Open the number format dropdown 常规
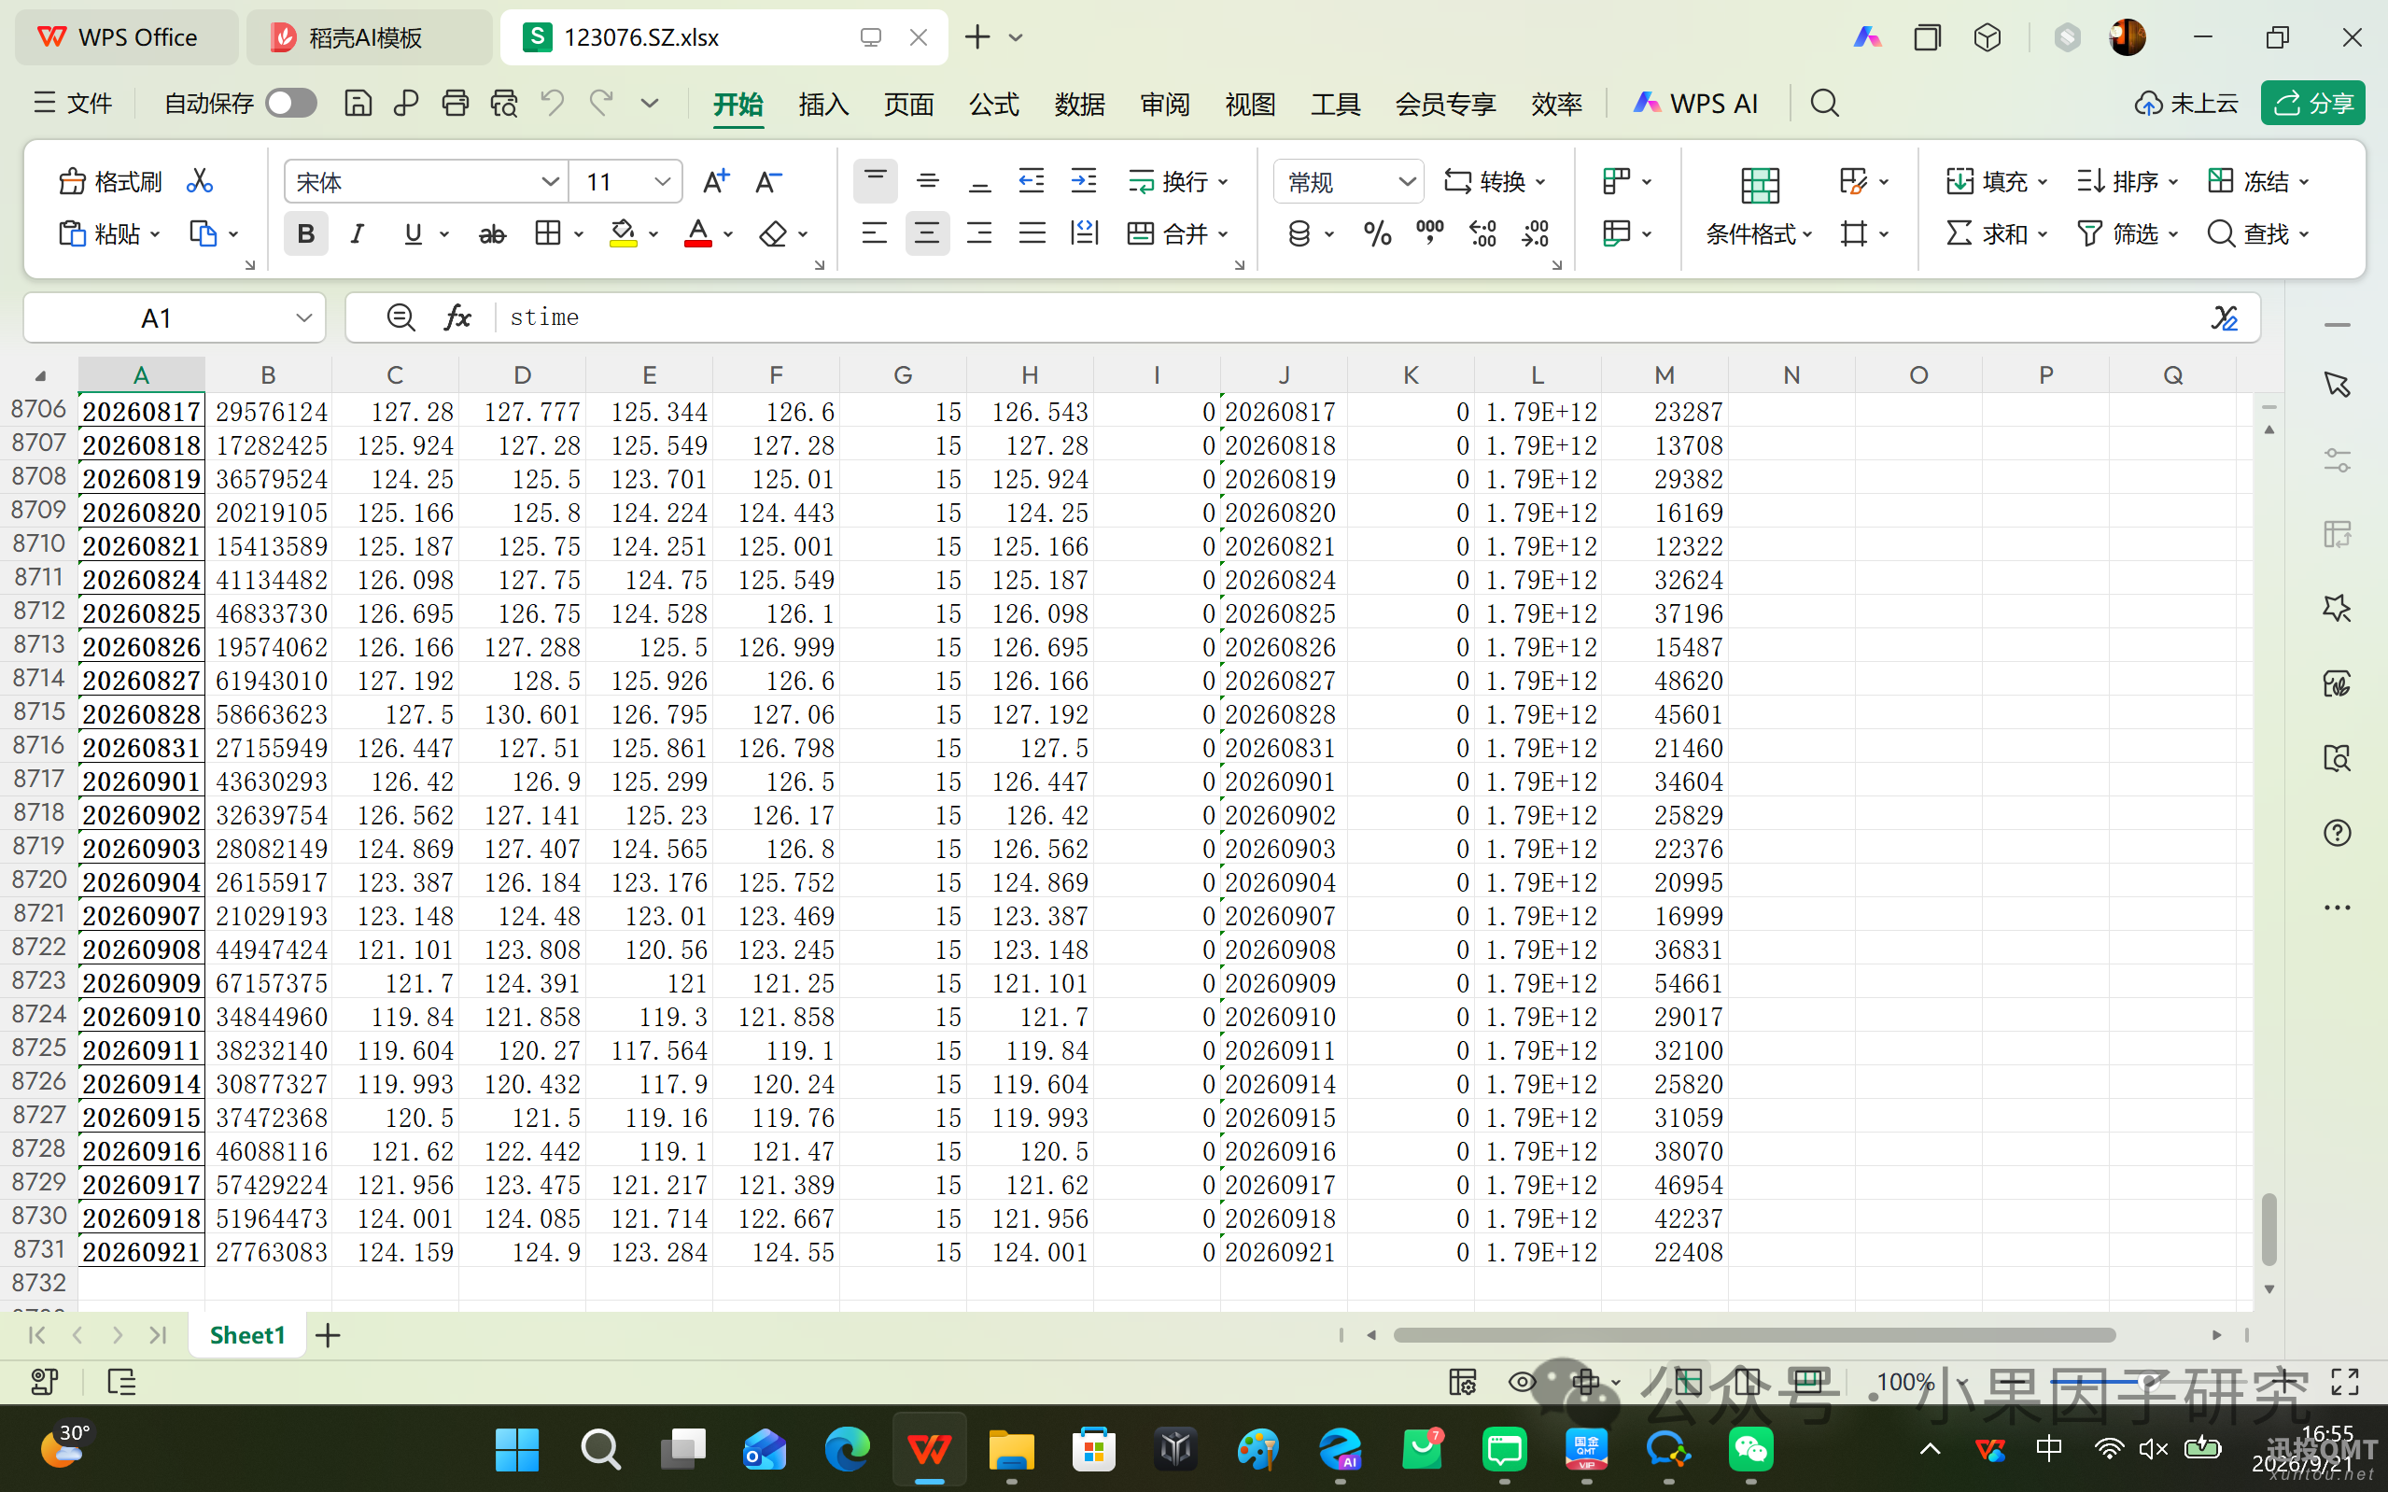The width and height of the screenshot is (2388, 1492). [1408, 181]
